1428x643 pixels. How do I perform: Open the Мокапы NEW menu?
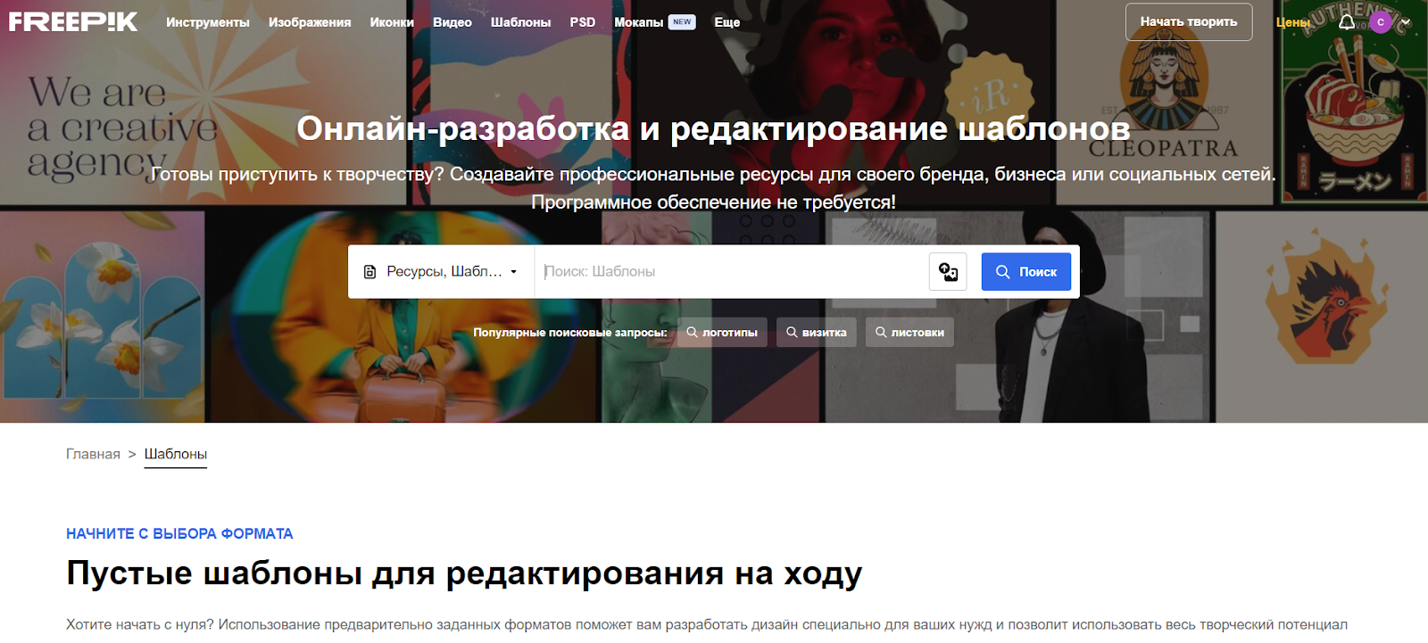pos(655,22)
